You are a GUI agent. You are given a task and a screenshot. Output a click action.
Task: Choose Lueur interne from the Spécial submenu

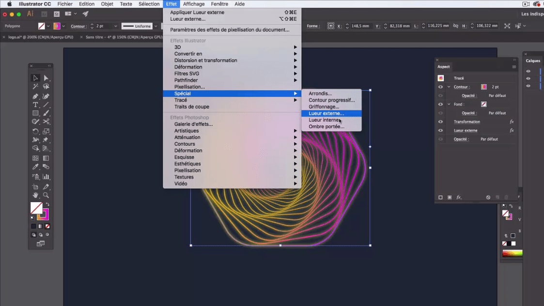(324, 120)
